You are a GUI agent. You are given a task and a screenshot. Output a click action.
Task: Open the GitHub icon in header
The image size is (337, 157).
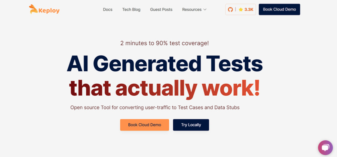pyautogui.click(x=230, y=10)
